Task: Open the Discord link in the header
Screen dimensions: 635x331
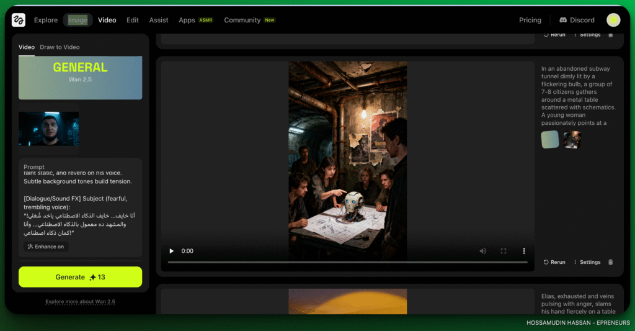Action: [577, 20]
